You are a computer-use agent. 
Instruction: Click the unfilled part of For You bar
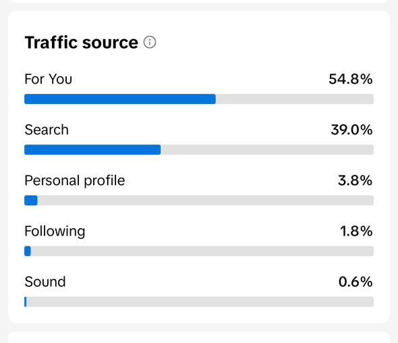(x=295, y=99)
